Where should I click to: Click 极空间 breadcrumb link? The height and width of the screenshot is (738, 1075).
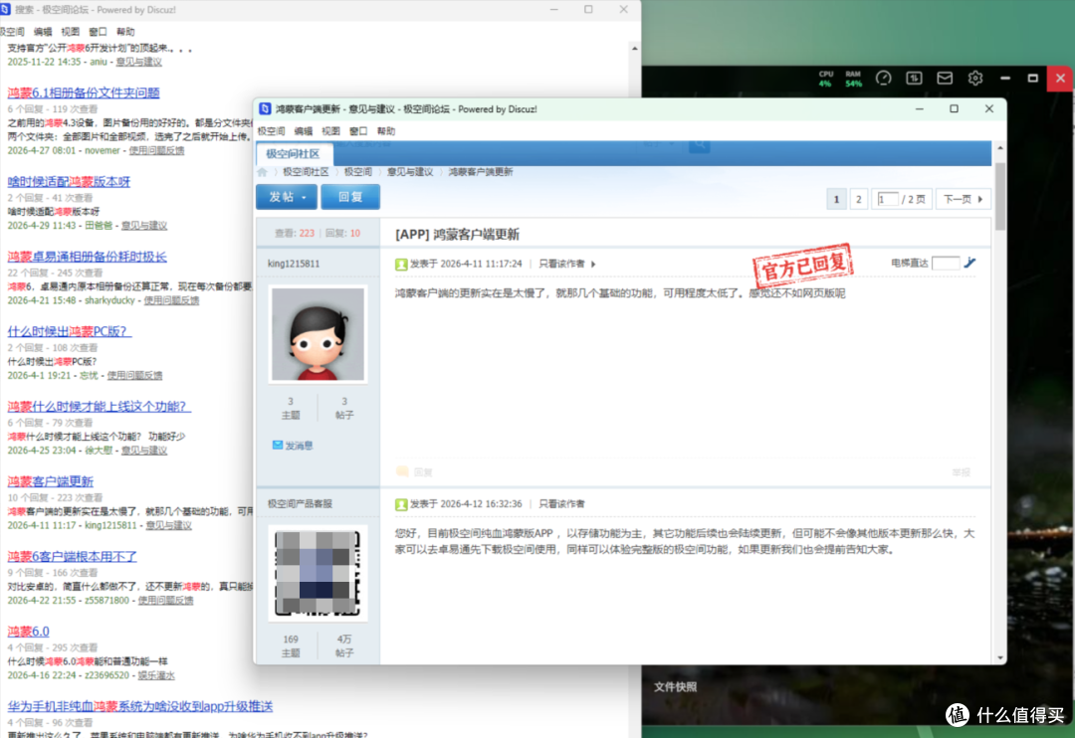click(x=358, y=172)
